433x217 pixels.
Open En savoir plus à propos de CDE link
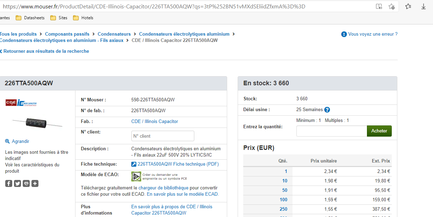coord(172,210)
